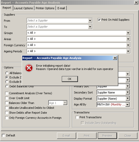The height and width of the screenshot is (142, 139).
Task: Open the E-mail tab
Action: 61,8
